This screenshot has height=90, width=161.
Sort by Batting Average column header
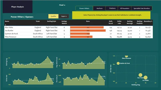tap(130, 22)
